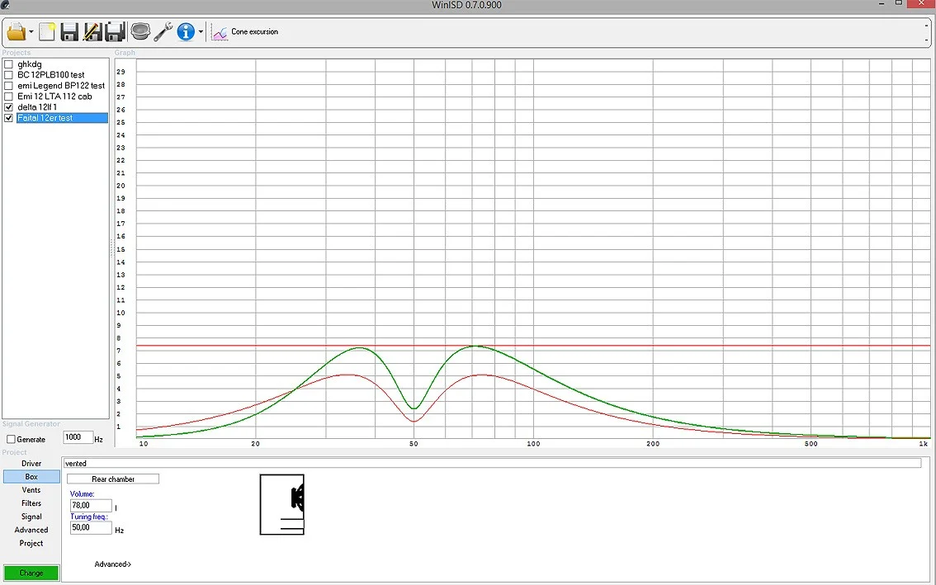This screenshot has width=936, height=585.
Task: Click the Rear chamber button
Action: (113, 479)
